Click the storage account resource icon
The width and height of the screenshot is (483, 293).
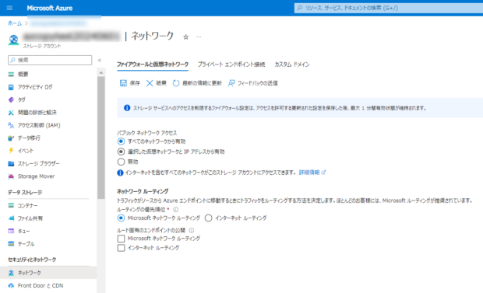[x=13, y=40]
